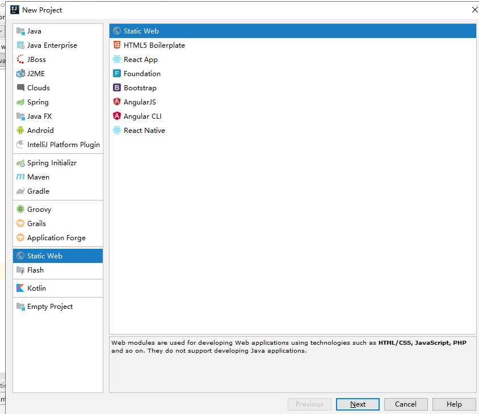Click the Clouds speech bubble icon

click(x=20, y=88)
